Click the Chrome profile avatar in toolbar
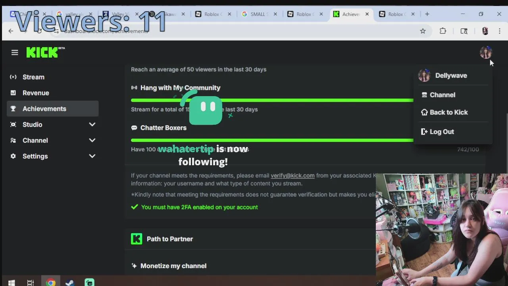The image size is (508, 286). tap(485, 31)
